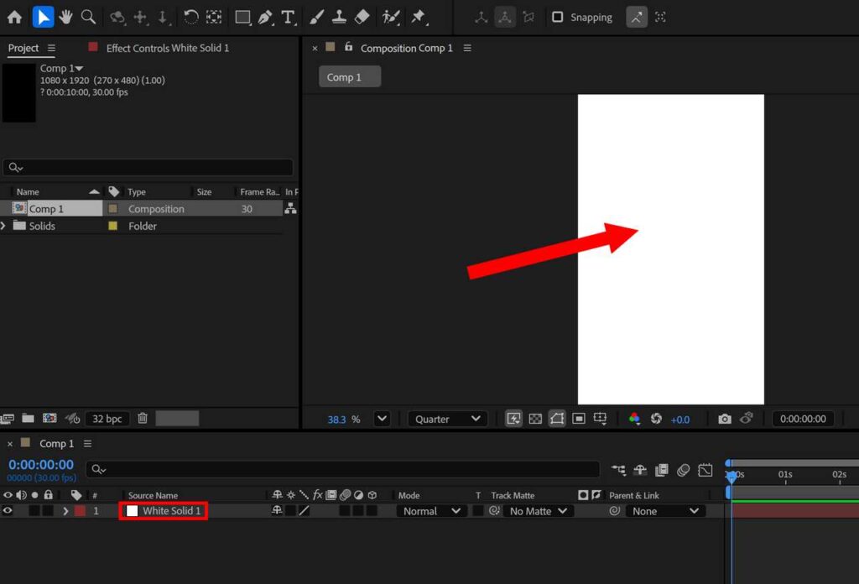
Task: Select the White Solid 1 layer name
Action: point(171,511)
